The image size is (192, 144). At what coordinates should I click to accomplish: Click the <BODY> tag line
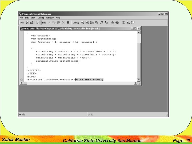coord(31,77)
